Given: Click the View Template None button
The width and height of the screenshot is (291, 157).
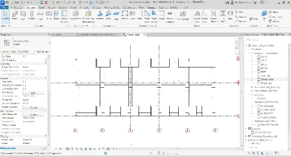Looking at the screenshot, I should tap(34, 114).
